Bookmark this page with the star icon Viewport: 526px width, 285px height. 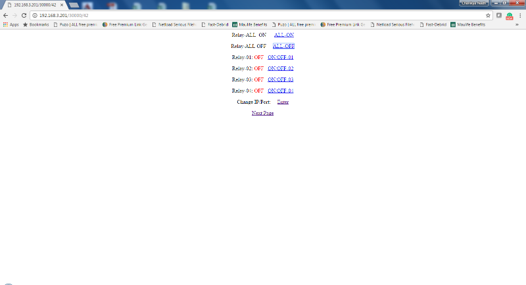[x=488, y=15]
